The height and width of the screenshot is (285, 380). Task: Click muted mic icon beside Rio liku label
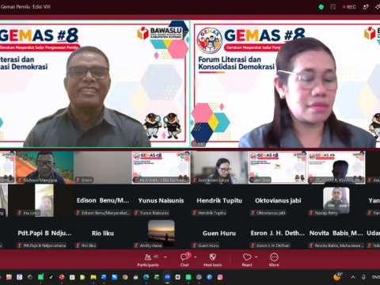78,245
